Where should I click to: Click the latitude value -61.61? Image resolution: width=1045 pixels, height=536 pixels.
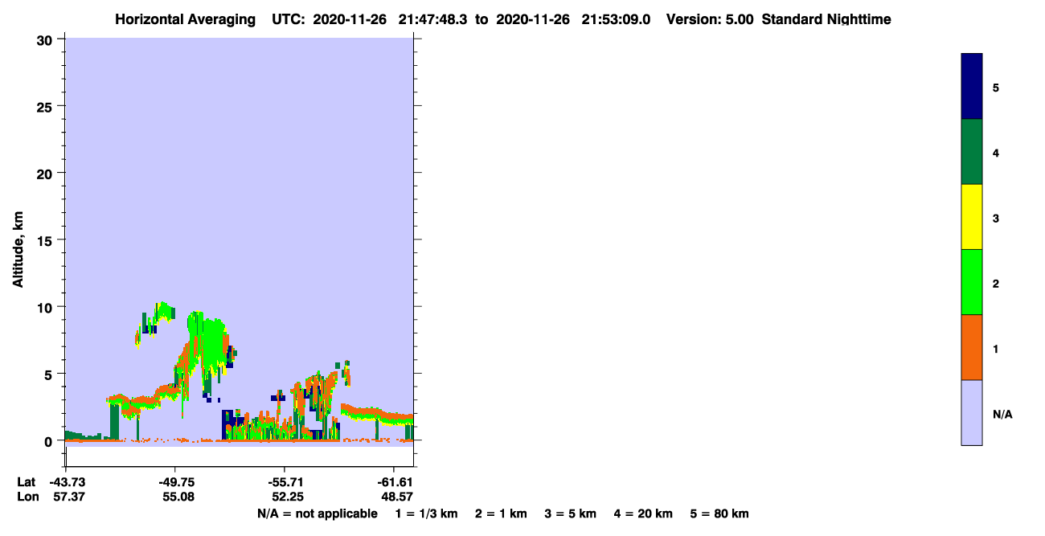pos(394,482)
